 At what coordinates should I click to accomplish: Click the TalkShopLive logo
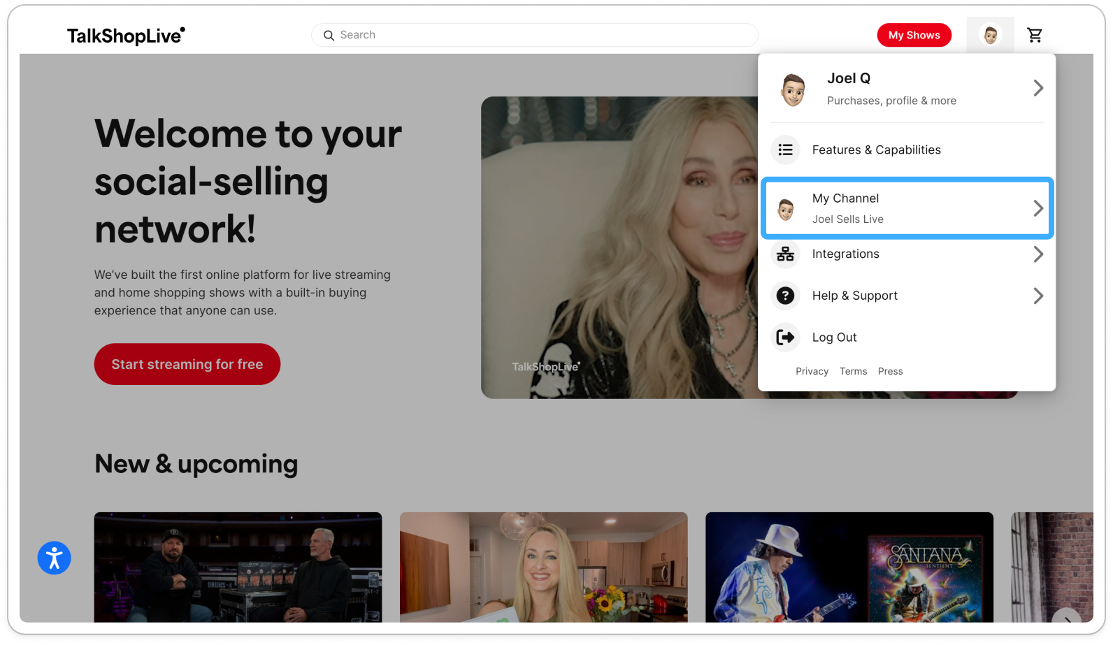click(127, 36)
